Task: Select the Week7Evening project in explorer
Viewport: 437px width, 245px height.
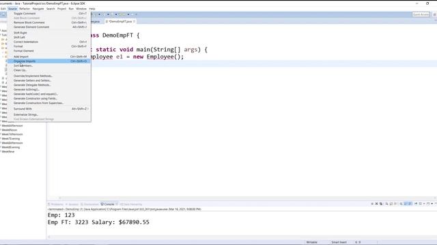Action: 11,139
